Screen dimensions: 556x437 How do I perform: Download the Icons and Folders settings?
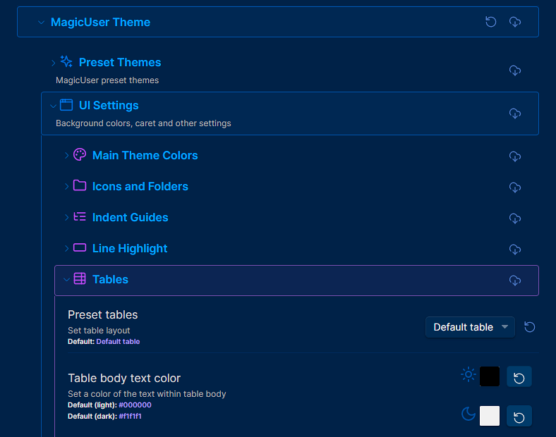tap(515, 187)
